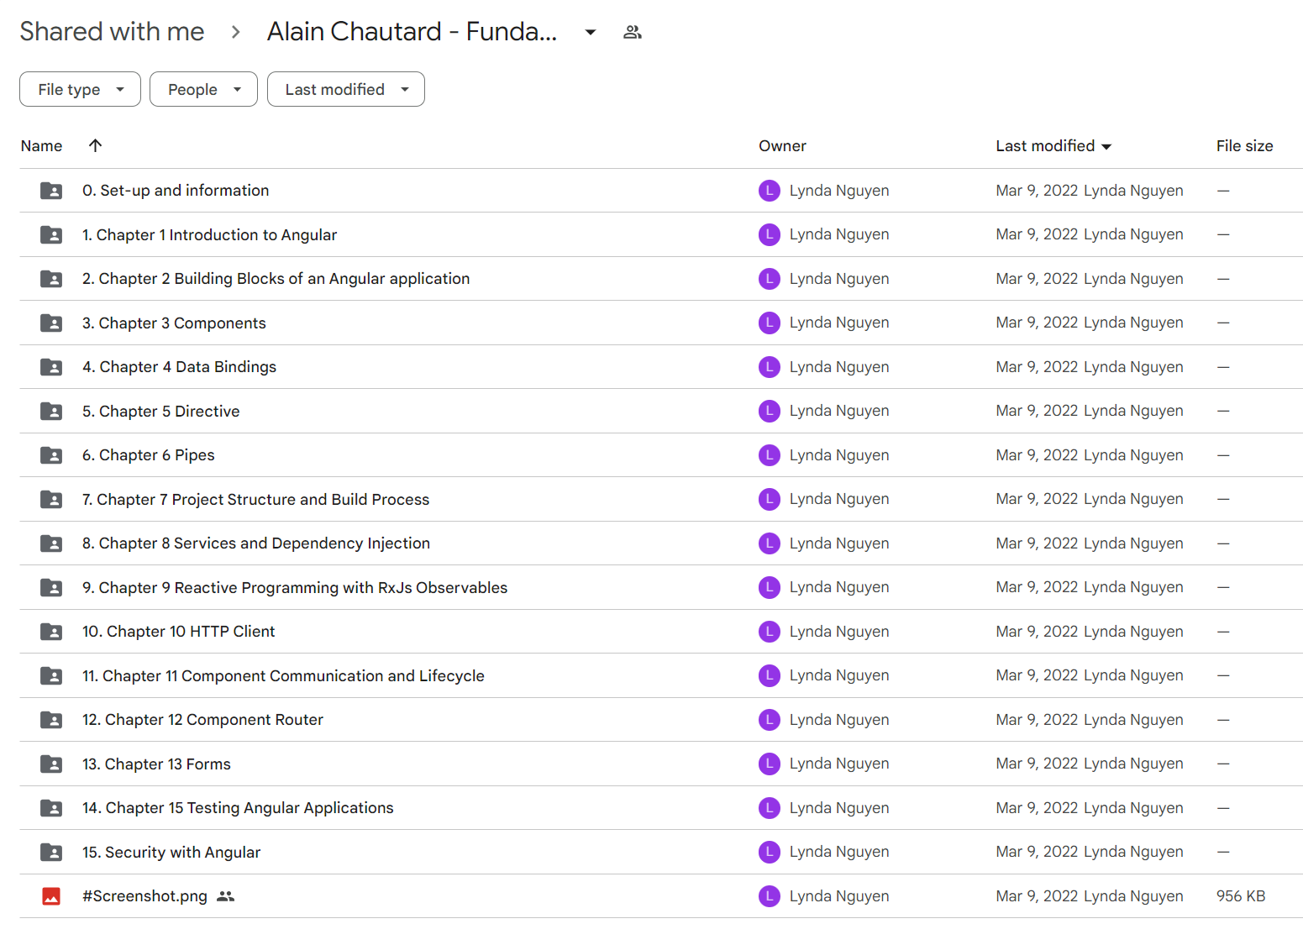This screenshot has height=945, width=1303.
Task: Click owner avatar in Set-up and information row
Action: click(770, 191)
